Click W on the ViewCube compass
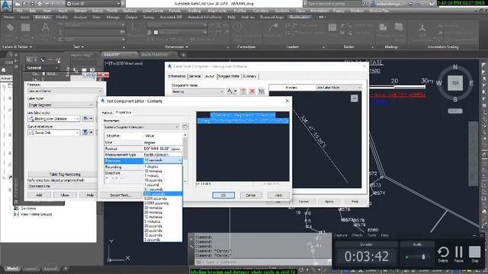The image size is (488, 274). (x=439, y=83)
